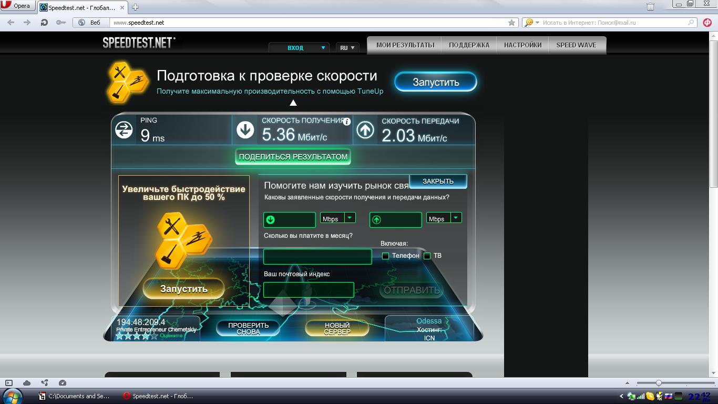Open the НАСТРОЙКИ tab
Viewport: 718px width, 404px height.
click(522, 45)
